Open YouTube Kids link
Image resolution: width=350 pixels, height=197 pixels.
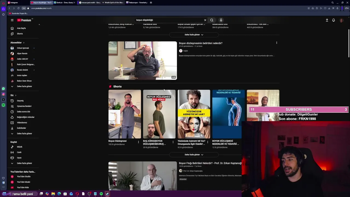click(x=23, y=187)
